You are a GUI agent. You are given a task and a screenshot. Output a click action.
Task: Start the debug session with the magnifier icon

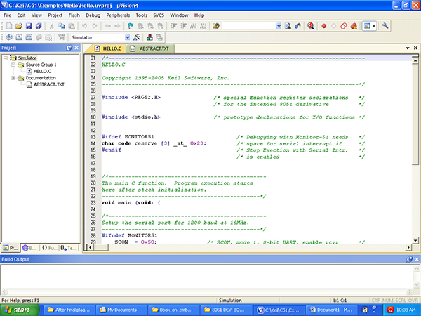tap(311, 26)
